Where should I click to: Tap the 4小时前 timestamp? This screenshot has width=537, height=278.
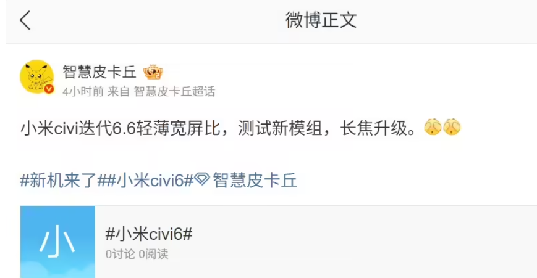[x=83, y=91]
